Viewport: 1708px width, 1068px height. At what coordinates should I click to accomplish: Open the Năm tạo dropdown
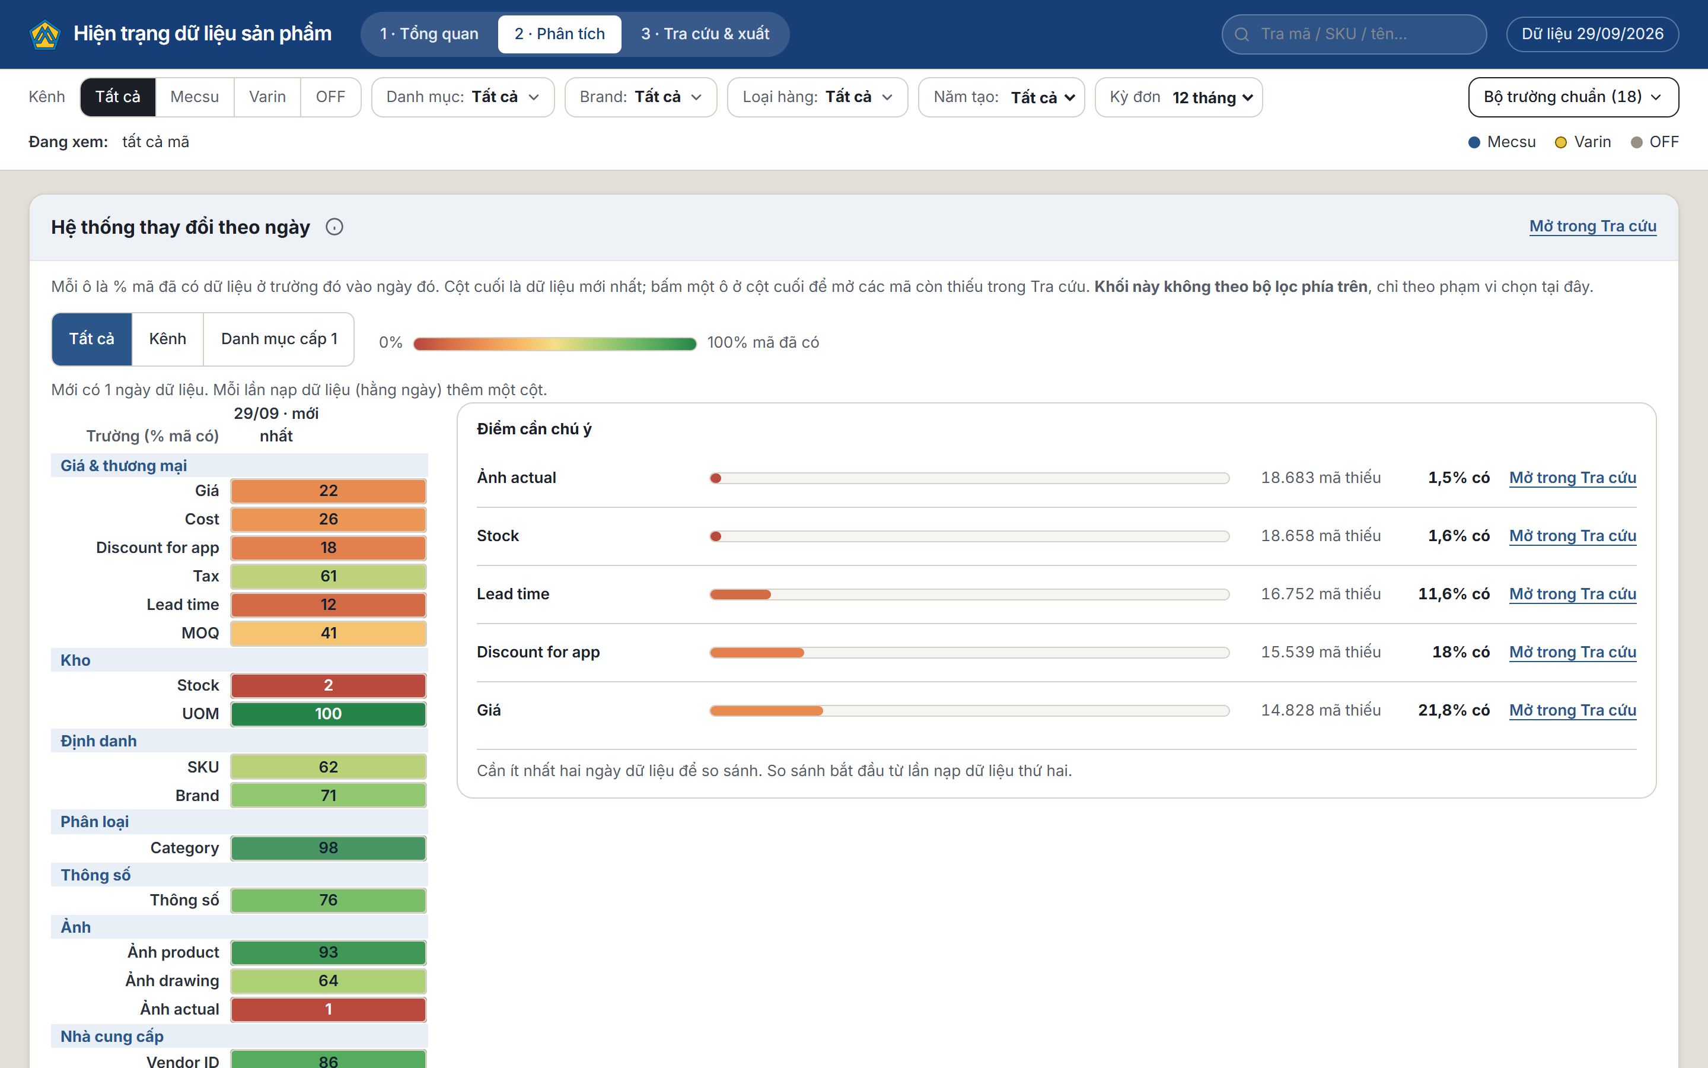[1001, 97]
